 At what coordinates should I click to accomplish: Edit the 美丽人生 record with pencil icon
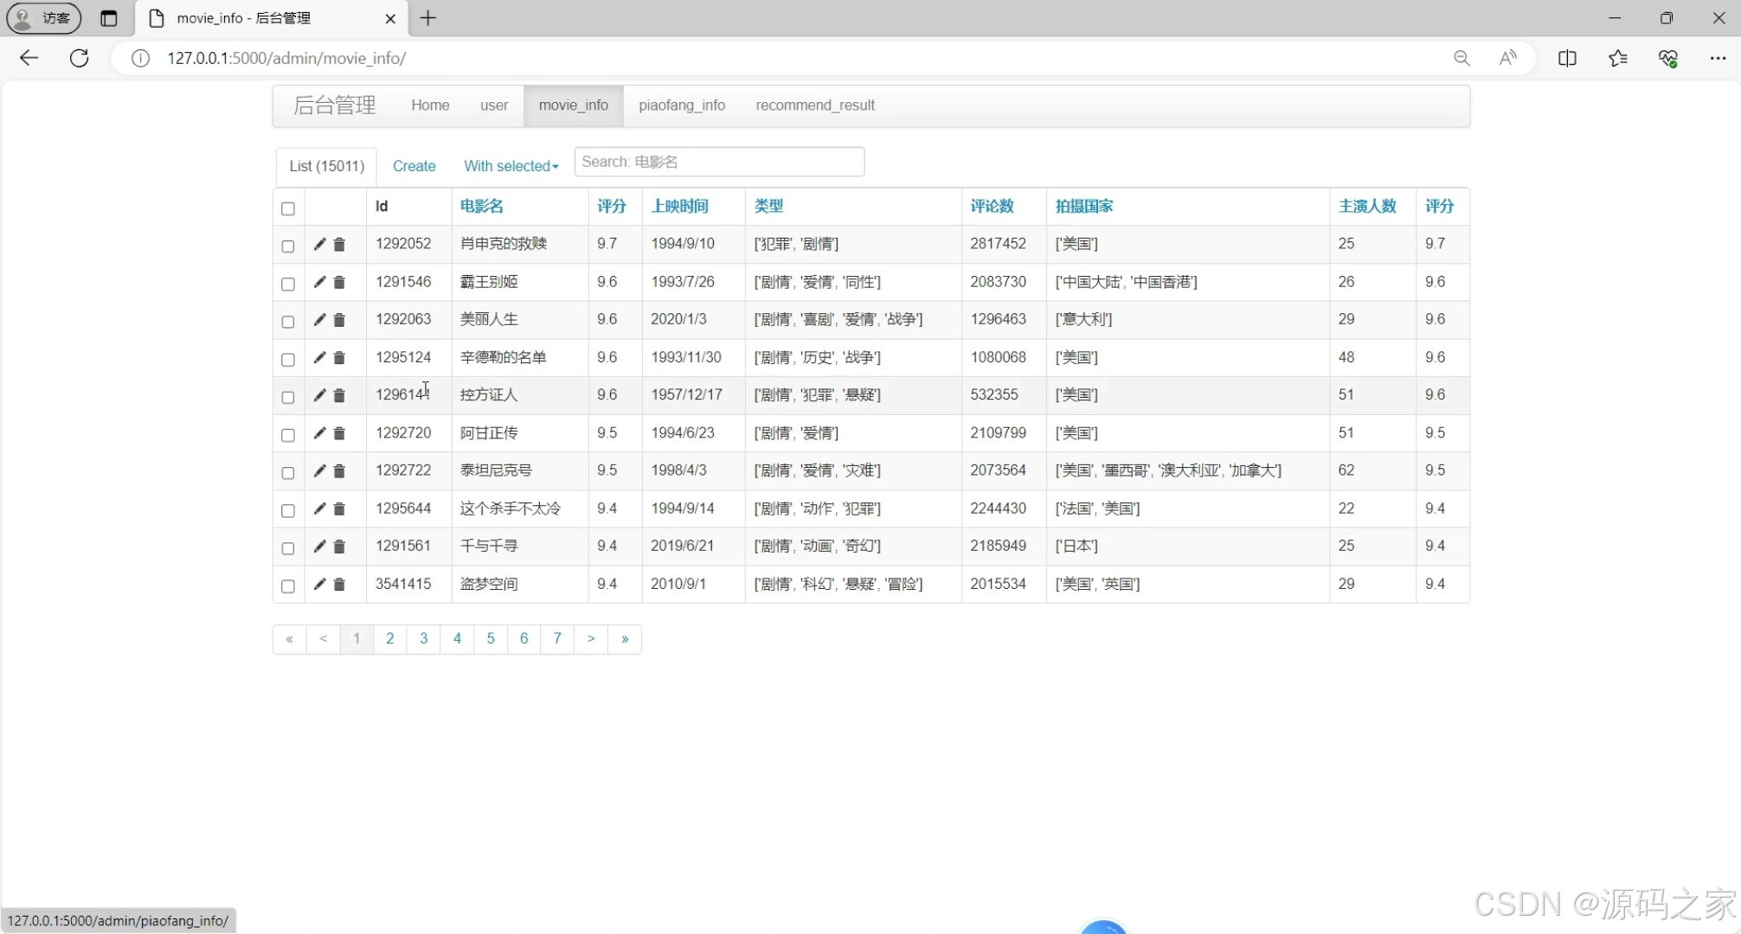point(319,320)
